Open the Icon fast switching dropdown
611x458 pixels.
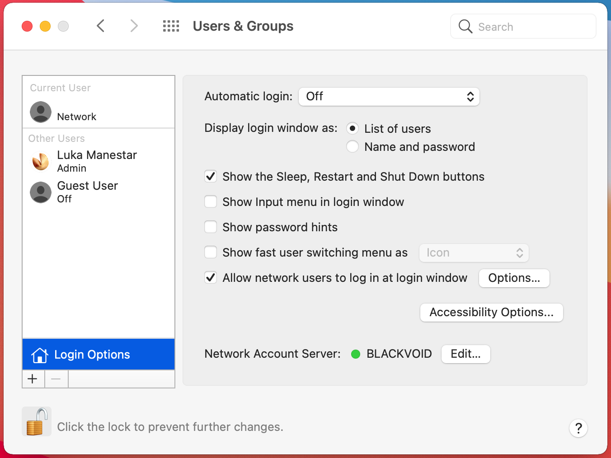click(474, 253)
